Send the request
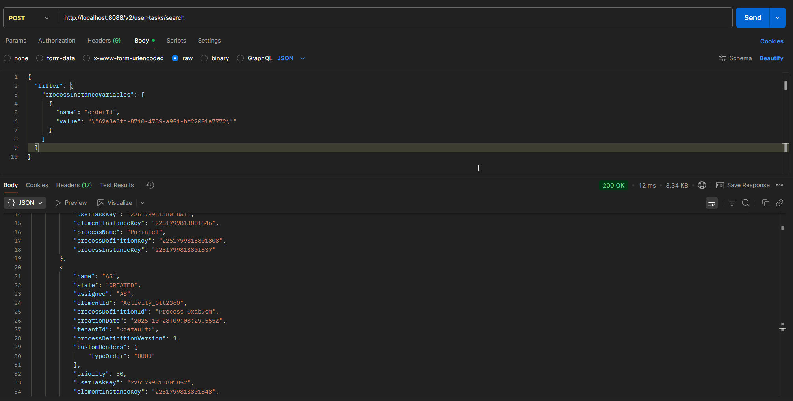This screenshot has height=401, width=793. coord(752,18)
